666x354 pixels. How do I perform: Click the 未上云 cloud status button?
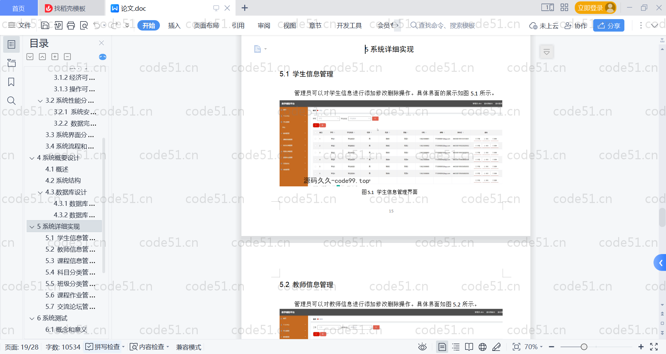click(x=544, y=25)
